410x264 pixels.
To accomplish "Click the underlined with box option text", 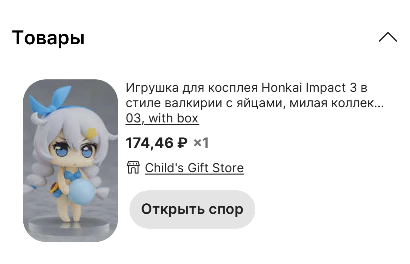I will pos(174,118).
